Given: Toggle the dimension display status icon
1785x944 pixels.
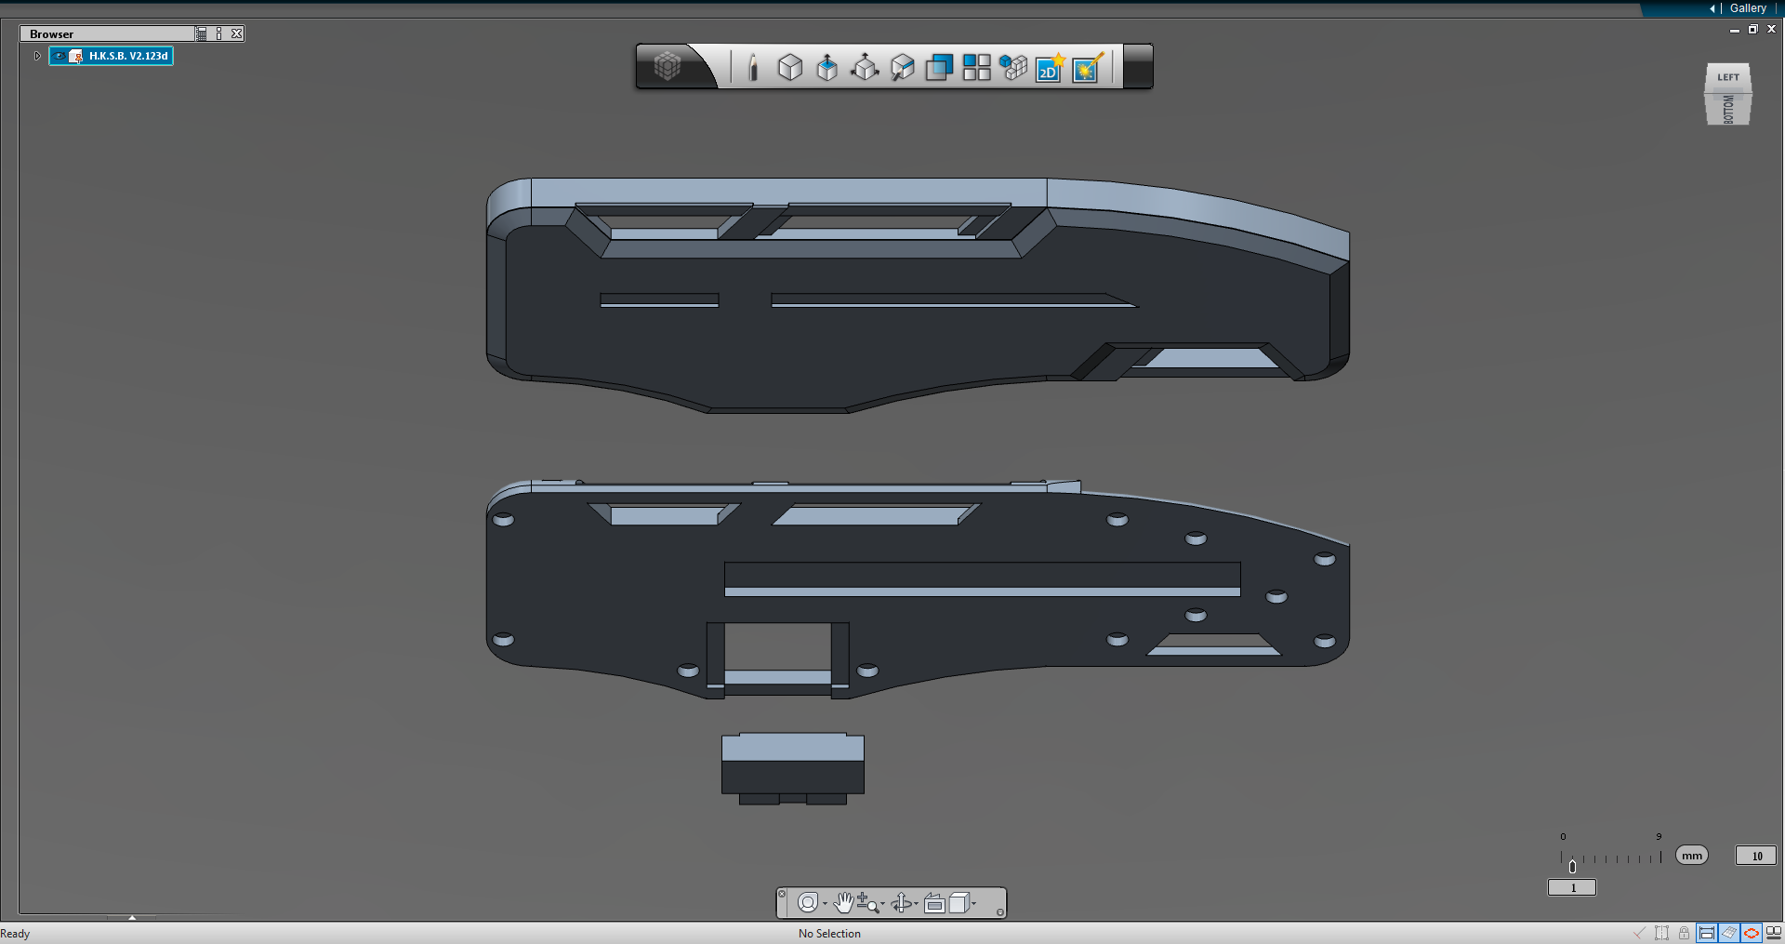Looking at the screenshot, I should (1707, 933).
